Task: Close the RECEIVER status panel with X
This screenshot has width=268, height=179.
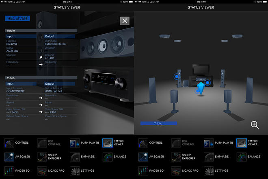Action: 125,21
